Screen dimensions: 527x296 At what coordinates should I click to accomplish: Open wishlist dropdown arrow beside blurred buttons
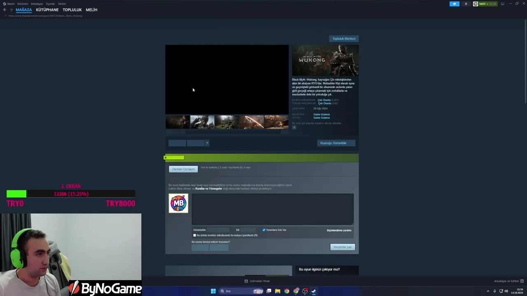click(x=207, y=143)
